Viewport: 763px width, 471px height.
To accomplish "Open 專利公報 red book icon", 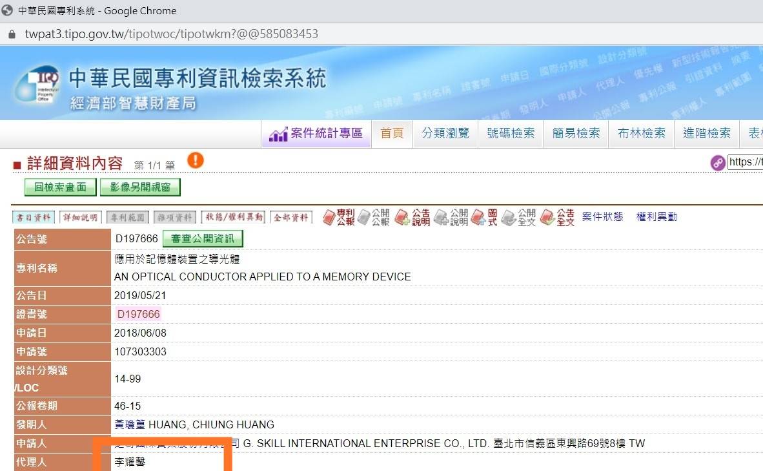I will [x=339, y=217].
